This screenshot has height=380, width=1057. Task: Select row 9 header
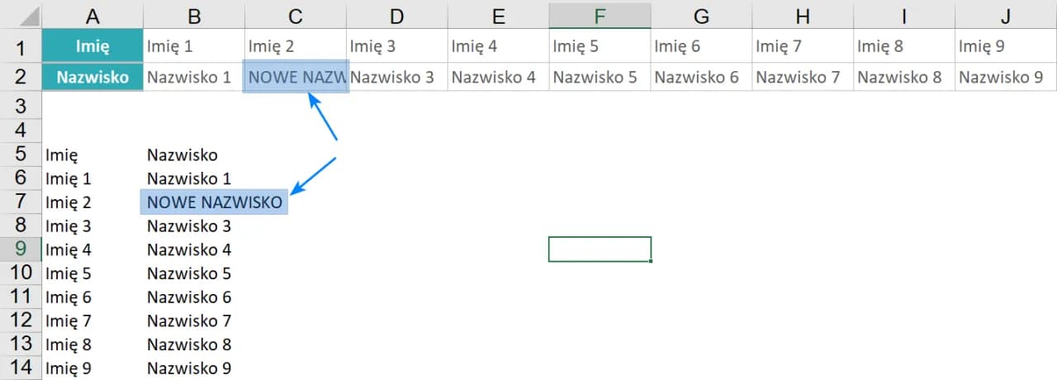[x=21, y=249]
